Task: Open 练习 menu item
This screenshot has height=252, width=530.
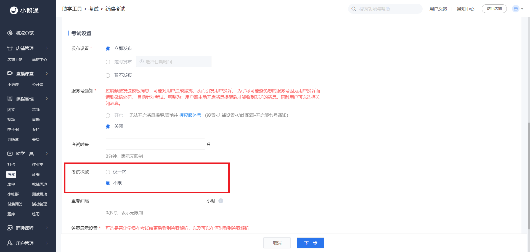Action: click(x=36, y=214)
